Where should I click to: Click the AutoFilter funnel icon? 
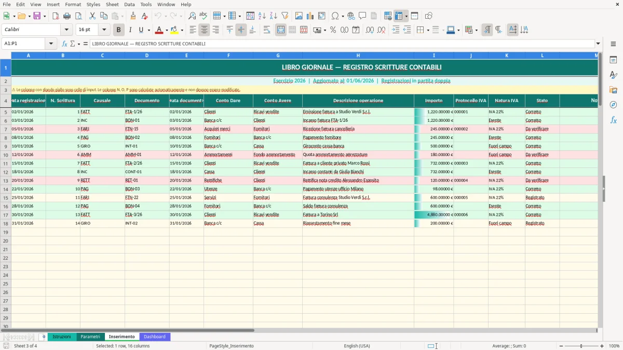[x=285, y=16]
